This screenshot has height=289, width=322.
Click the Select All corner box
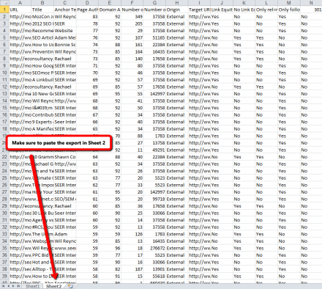pyautogui.click(x=4, y=3)
